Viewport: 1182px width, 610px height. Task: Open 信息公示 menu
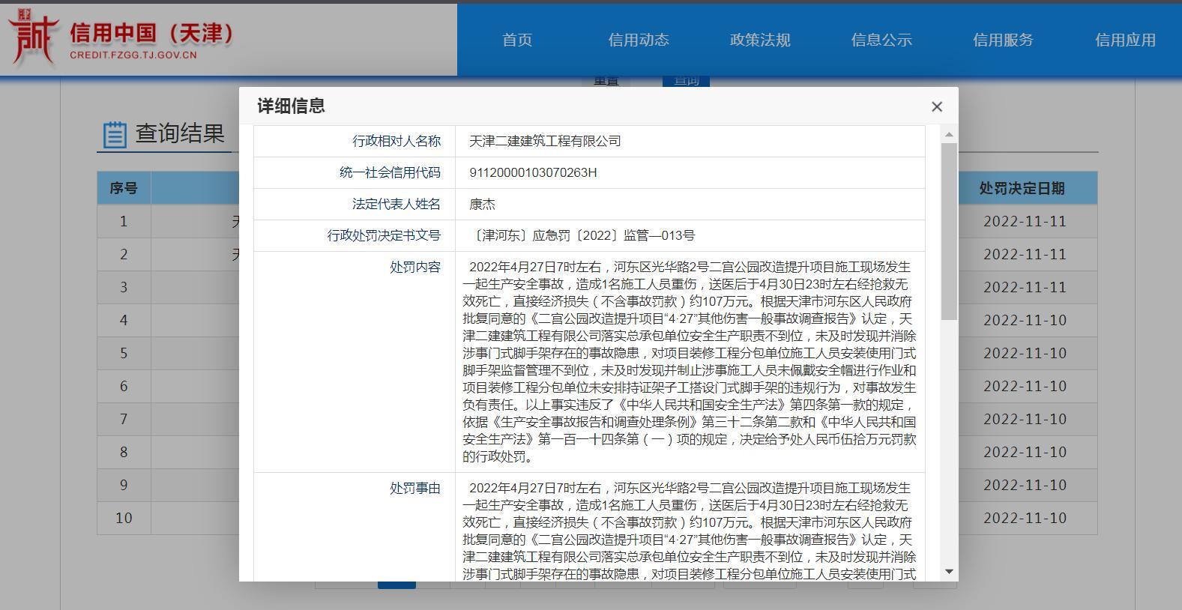point(881,40)
